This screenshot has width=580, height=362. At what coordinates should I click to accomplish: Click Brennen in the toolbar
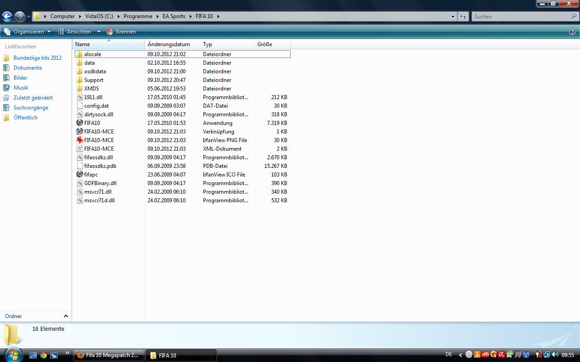pyautogui.click(x=121, y=32)
